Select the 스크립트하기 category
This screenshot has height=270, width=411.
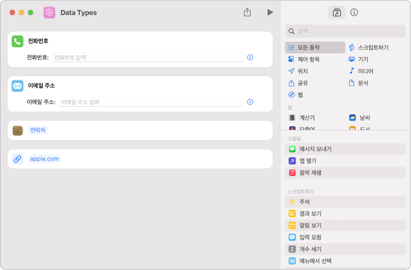pos(369,47)
